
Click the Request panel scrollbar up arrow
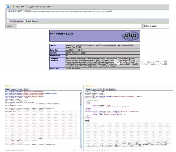pyautogui.click(x=81, y=92)
